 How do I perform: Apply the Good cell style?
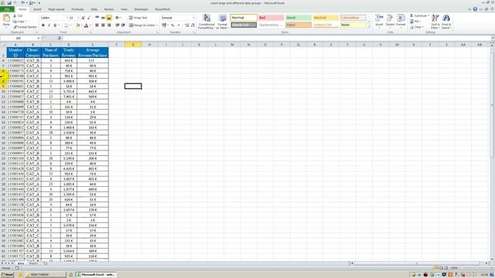coord(299,18)
